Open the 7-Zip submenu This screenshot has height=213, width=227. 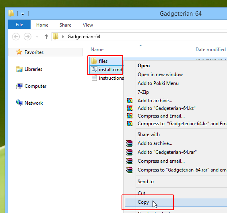(143, 92)
